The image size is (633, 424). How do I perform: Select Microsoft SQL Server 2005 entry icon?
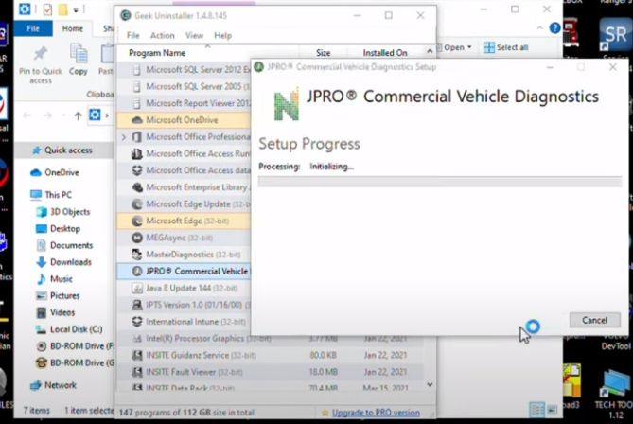click(x=137, y=86)
